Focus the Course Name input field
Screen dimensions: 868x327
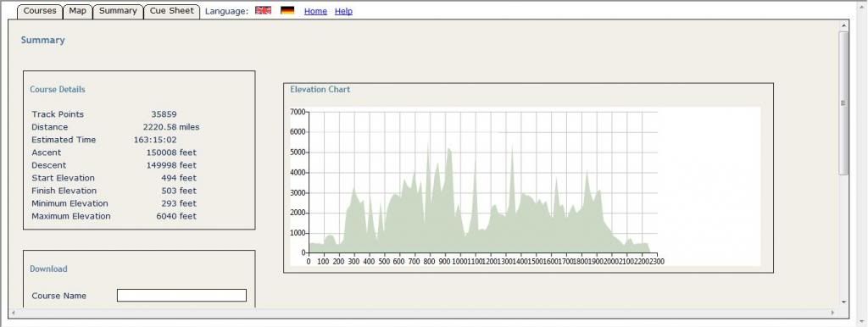[181, 296]
